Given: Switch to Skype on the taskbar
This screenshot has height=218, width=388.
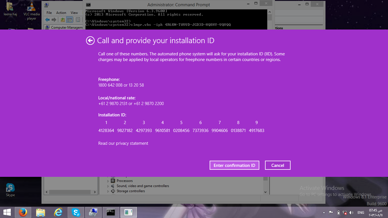Looking at the screenshot, I should point(76,212).
